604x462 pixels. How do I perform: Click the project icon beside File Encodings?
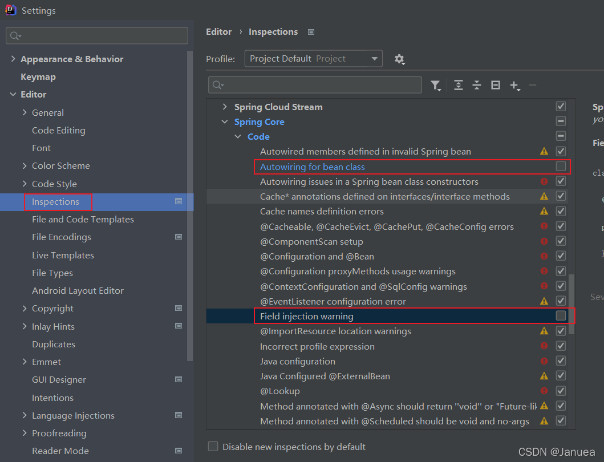[x=179, y=237]
